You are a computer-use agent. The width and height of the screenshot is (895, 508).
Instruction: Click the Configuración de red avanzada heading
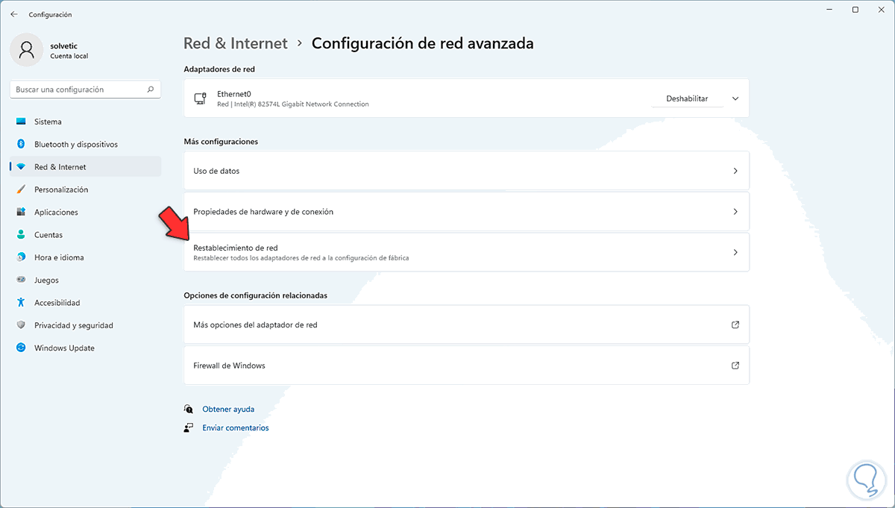(422, 43)
